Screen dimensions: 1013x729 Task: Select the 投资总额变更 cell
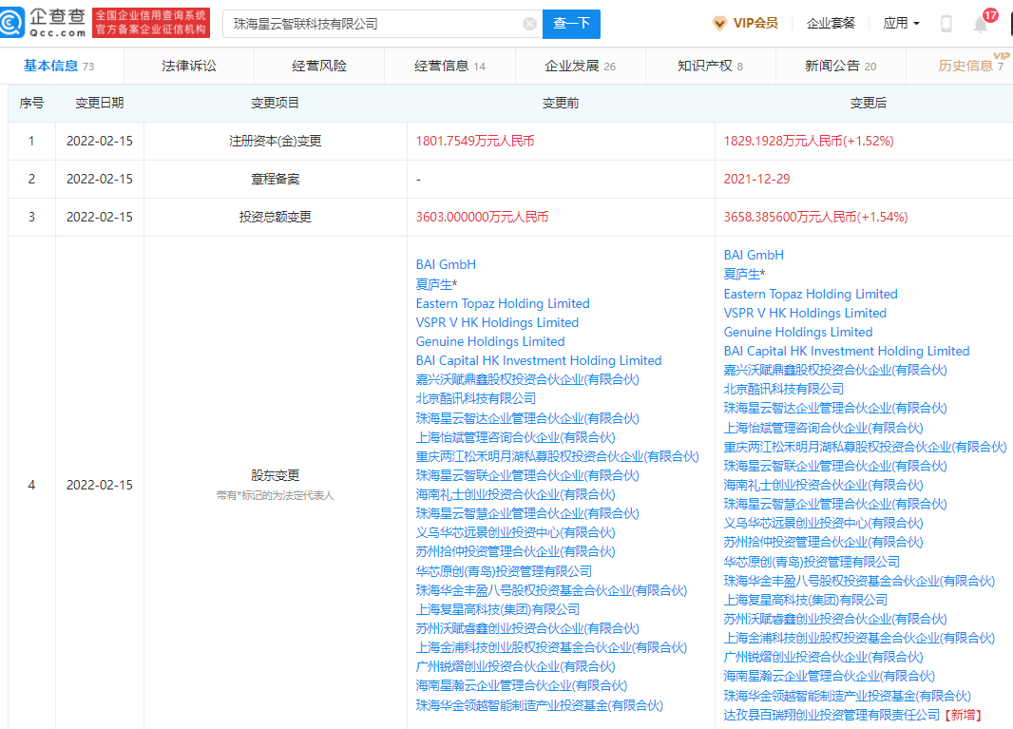pos(276,217)
